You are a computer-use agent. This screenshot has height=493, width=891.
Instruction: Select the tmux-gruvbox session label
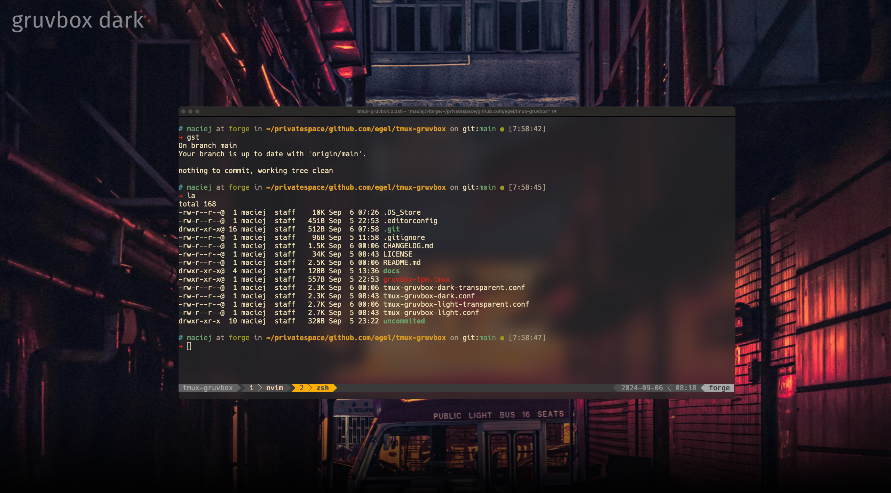tap(208, 388)
